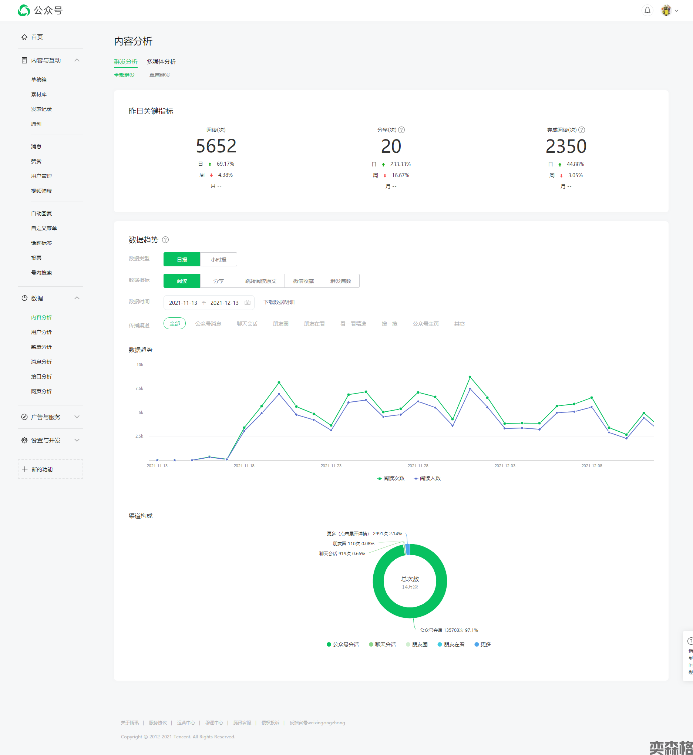The width and height of the screenshot is (693, 755).
Task: Switch to the 多媒体分析 tab
Action: pos(161,61)
